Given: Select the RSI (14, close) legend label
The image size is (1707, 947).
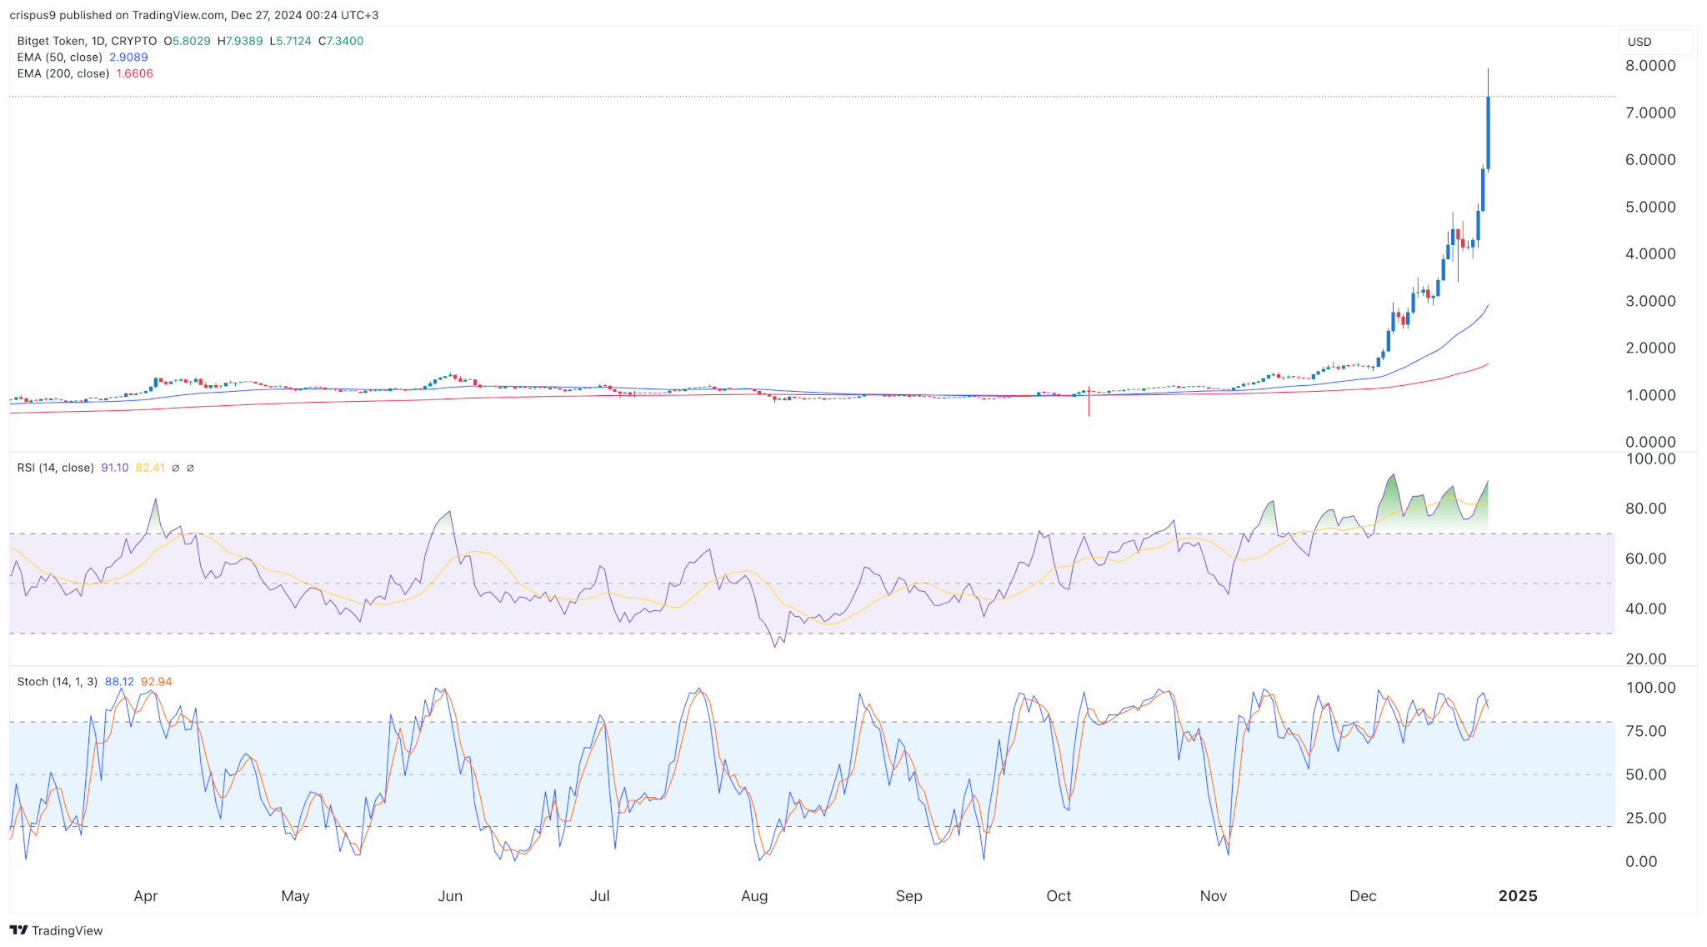Looking at the screenshot, I should tap(55, 468).
